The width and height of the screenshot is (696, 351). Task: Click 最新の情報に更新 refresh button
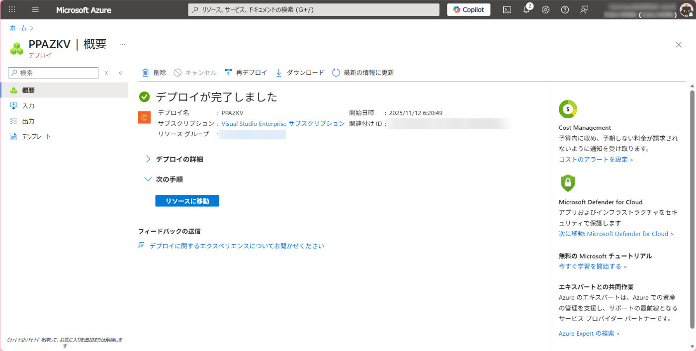[363, 73]
